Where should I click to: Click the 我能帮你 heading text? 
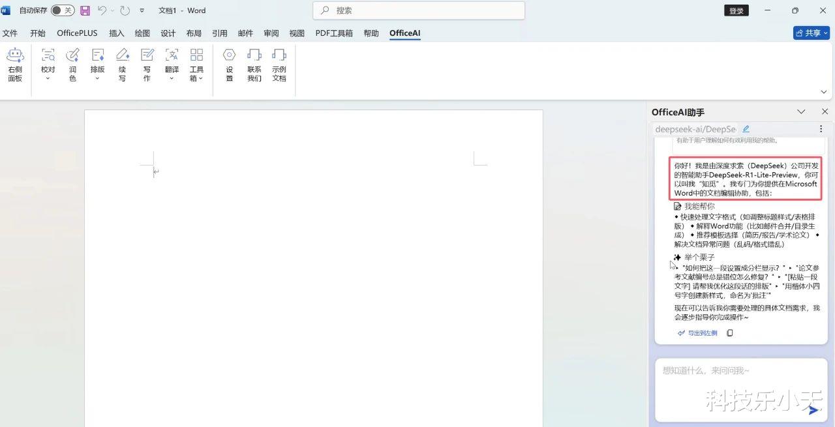(x=699, y=206)
